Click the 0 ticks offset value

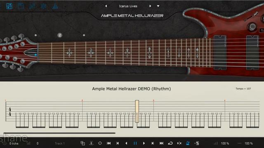(14, 143)
